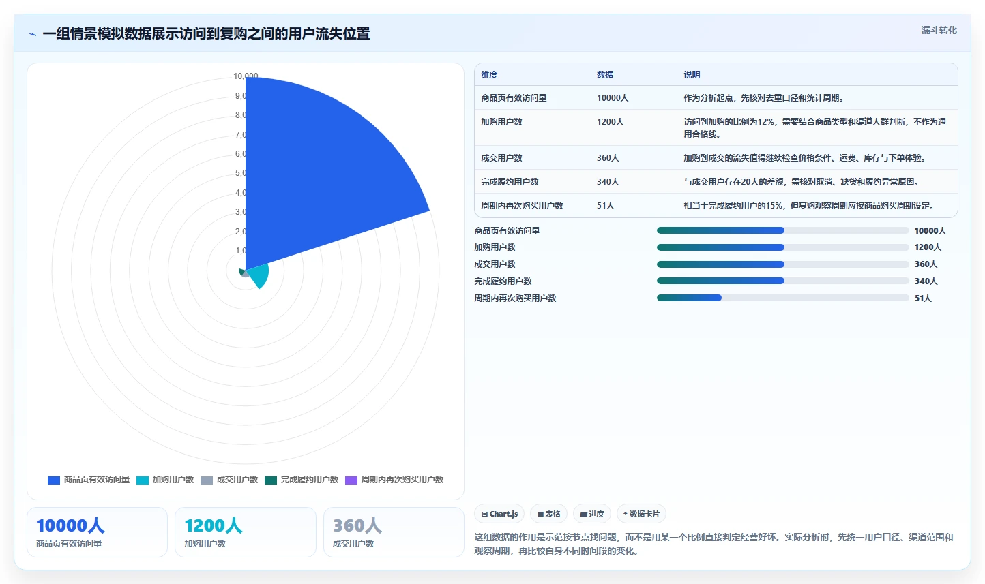Click the 360人 value beside progress bars
This screenshot has width=985, height=584.
(x=926, y=264)
